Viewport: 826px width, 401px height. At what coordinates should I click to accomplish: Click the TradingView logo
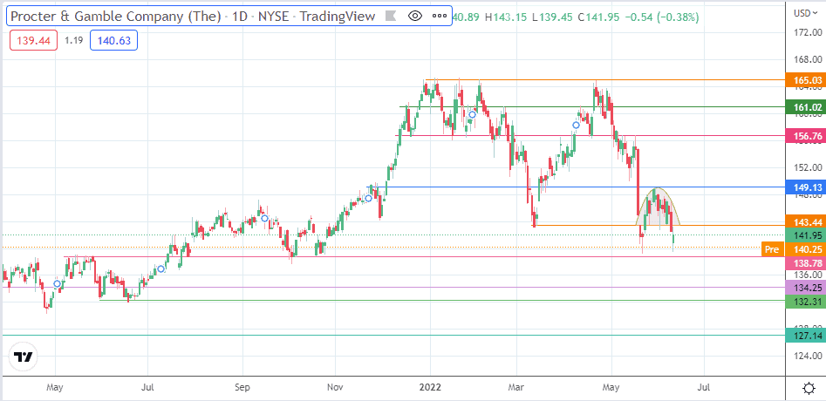24,381
